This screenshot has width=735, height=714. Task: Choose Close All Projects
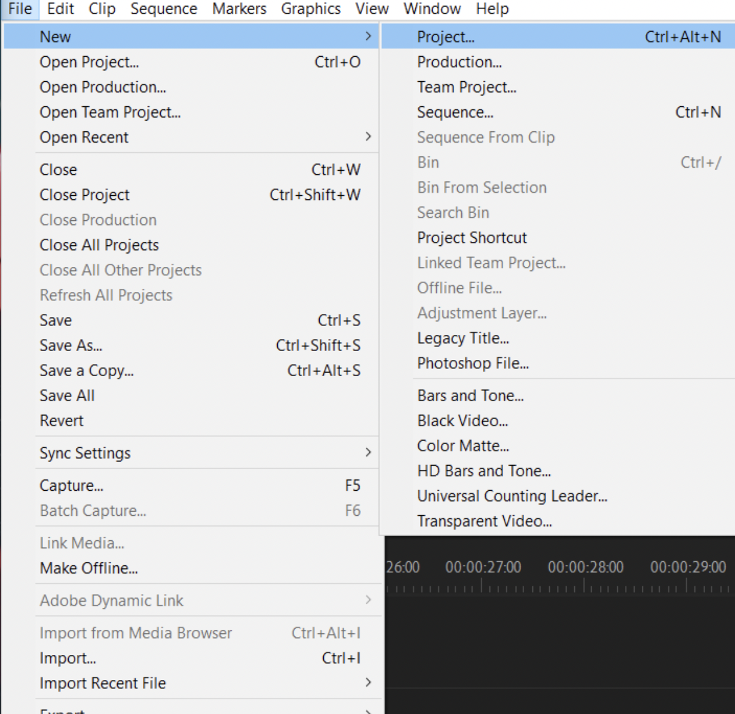(191, 245)
